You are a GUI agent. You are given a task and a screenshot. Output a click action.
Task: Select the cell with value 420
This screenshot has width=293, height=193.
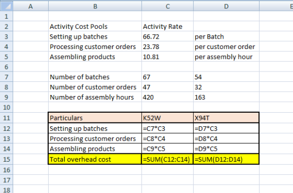point(167,97)
